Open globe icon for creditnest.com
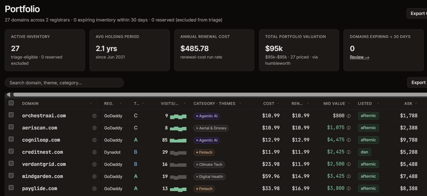 (x=94, y=152)
